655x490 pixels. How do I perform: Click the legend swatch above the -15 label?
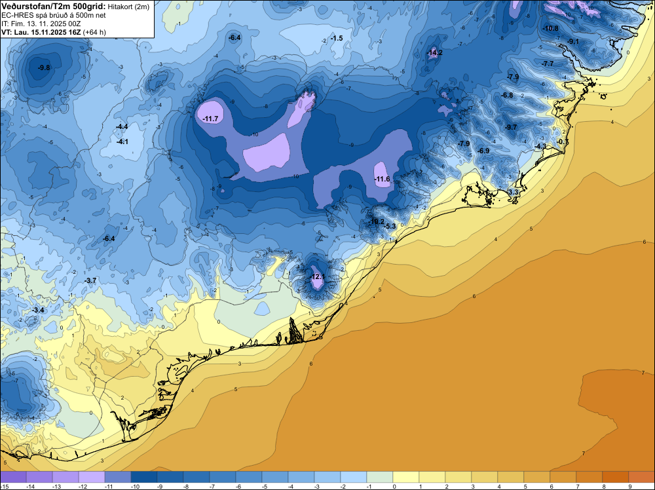(13, 477)
